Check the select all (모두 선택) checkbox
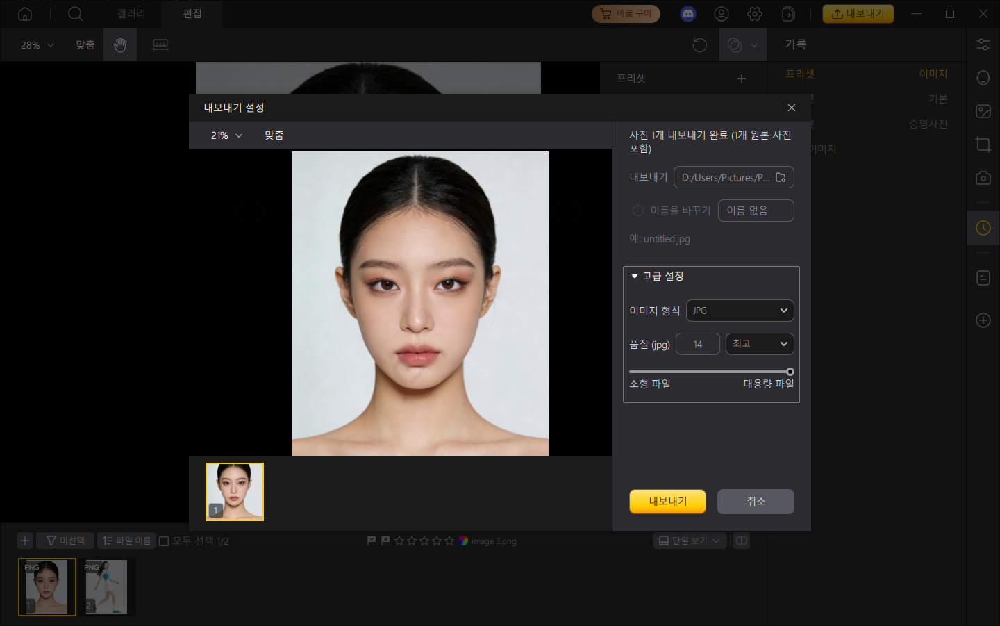The height and width of the screenshot is (626, 1000). (x=164, y=541)
